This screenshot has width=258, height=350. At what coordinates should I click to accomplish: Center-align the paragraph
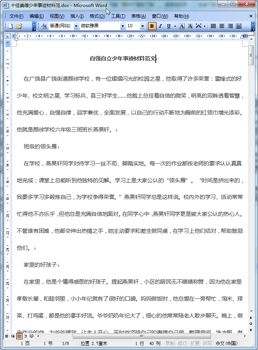[221, 26]
